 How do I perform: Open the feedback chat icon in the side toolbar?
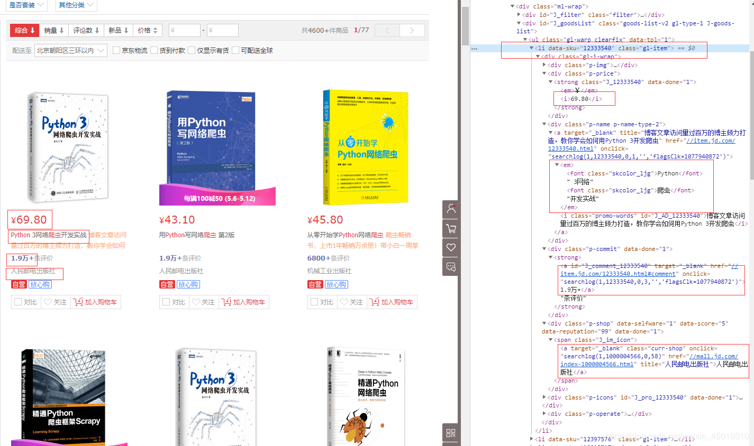tap(451, 267)
